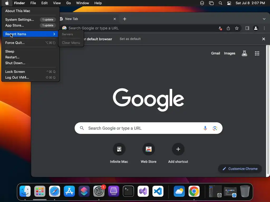Image resolution: width=270 pixels, height=202 pixels.
Task: Click the date and time in menu bar
Action: (250, 3)
